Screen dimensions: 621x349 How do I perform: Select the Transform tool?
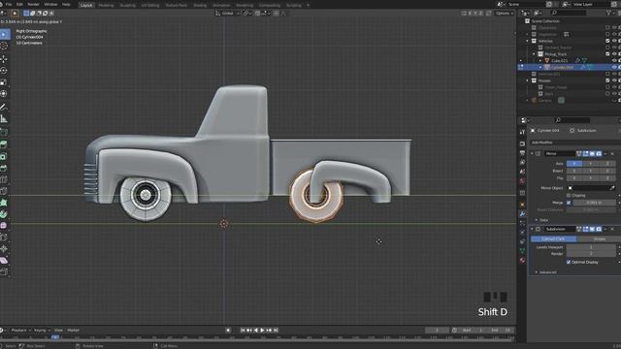[x=4, y=94]
